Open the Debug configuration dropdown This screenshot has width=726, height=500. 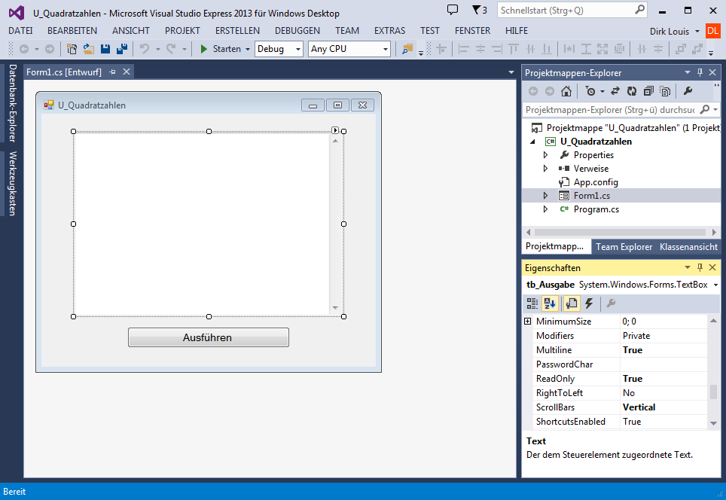tap(279, 49)
